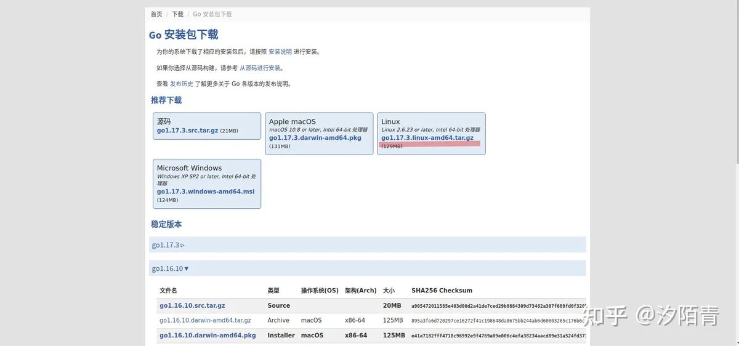Download go1.16.10.darwin-amd64.pkg installer
The width and height of the screenshot is (739, 346).
click(x=208, y=336)
